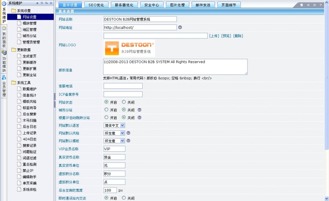329x201 pixels.
Task: Click the [上传] logo link
Action: (x=214, y=36)
